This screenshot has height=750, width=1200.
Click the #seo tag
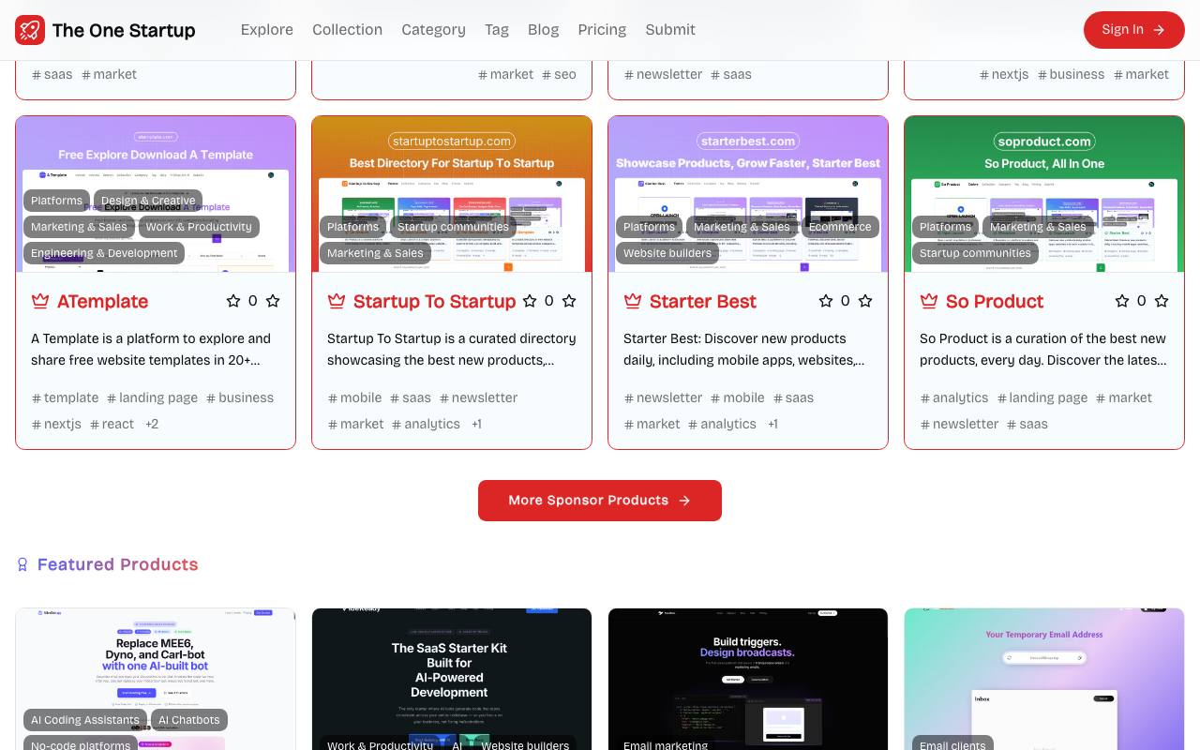click(559, 74)
